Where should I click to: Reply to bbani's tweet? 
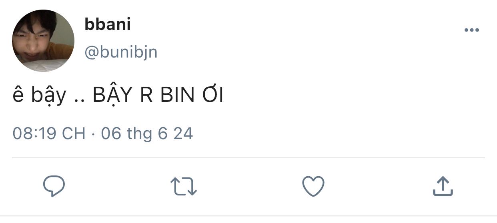(x=54, y=186)
